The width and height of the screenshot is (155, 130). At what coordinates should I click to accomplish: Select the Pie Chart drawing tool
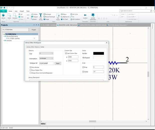66,19
